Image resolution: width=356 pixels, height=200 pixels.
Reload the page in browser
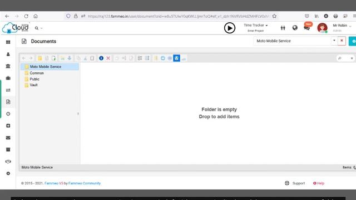26,16
